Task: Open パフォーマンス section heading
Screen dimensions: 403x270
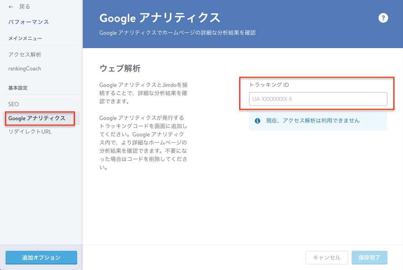Action: [29, 22]
